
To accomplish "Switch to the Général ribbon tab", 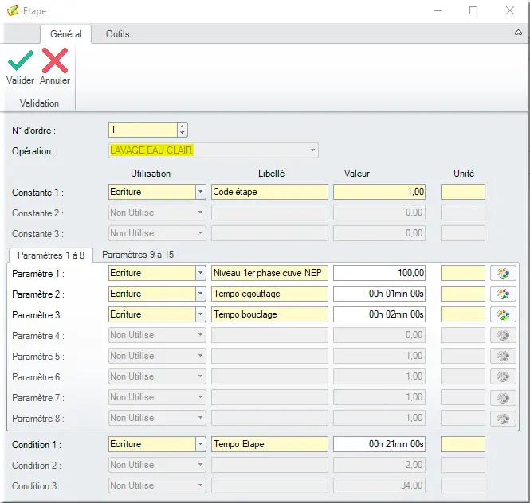I will tap(66, 34).
